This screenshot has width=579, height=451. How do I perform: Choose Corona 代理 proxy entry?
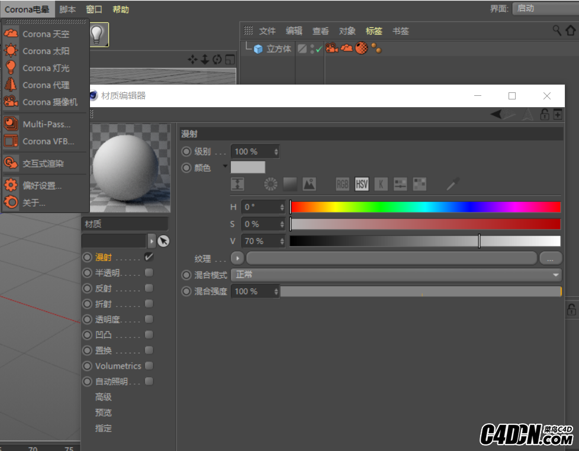[46, 85]
